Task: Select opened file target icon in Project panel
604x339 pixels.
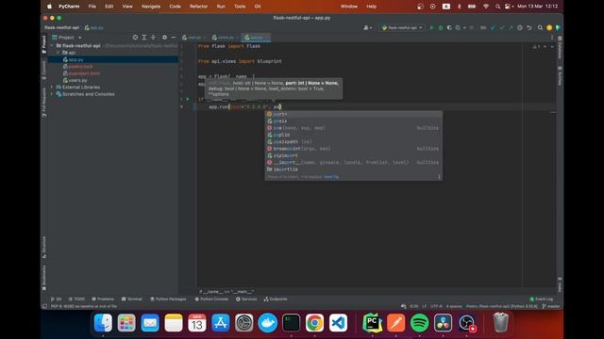Action: 135,38
